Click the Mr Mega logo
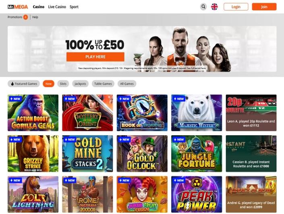This screenshot has width=284, height=214. coord(18,7)
